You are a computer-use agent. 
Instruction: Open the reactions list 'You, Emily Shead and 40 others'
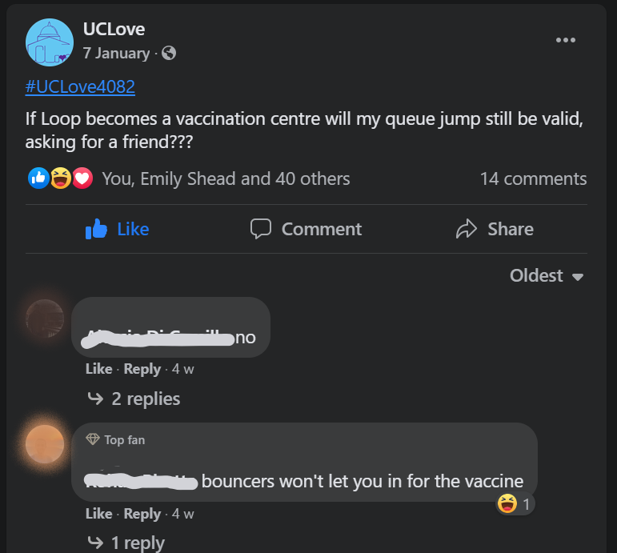[226, 178]
